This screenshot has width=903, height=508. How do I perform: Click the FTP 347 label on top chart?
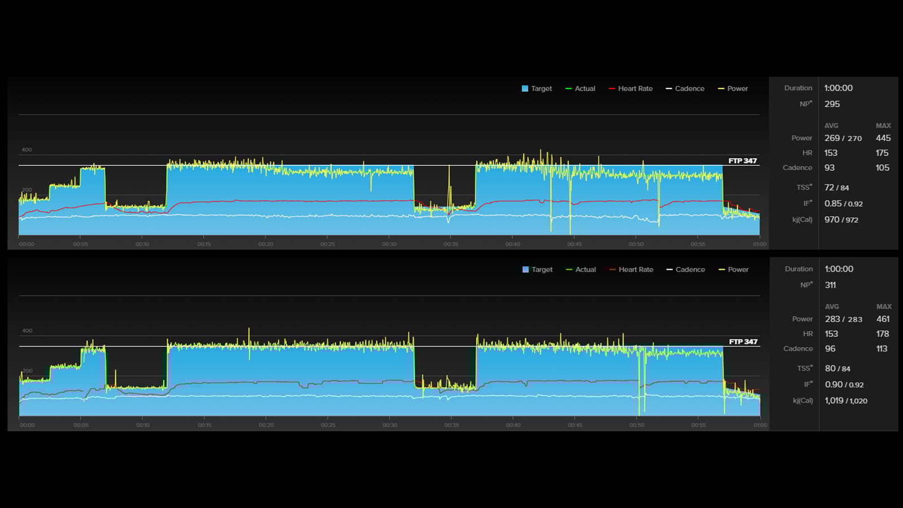742,161
